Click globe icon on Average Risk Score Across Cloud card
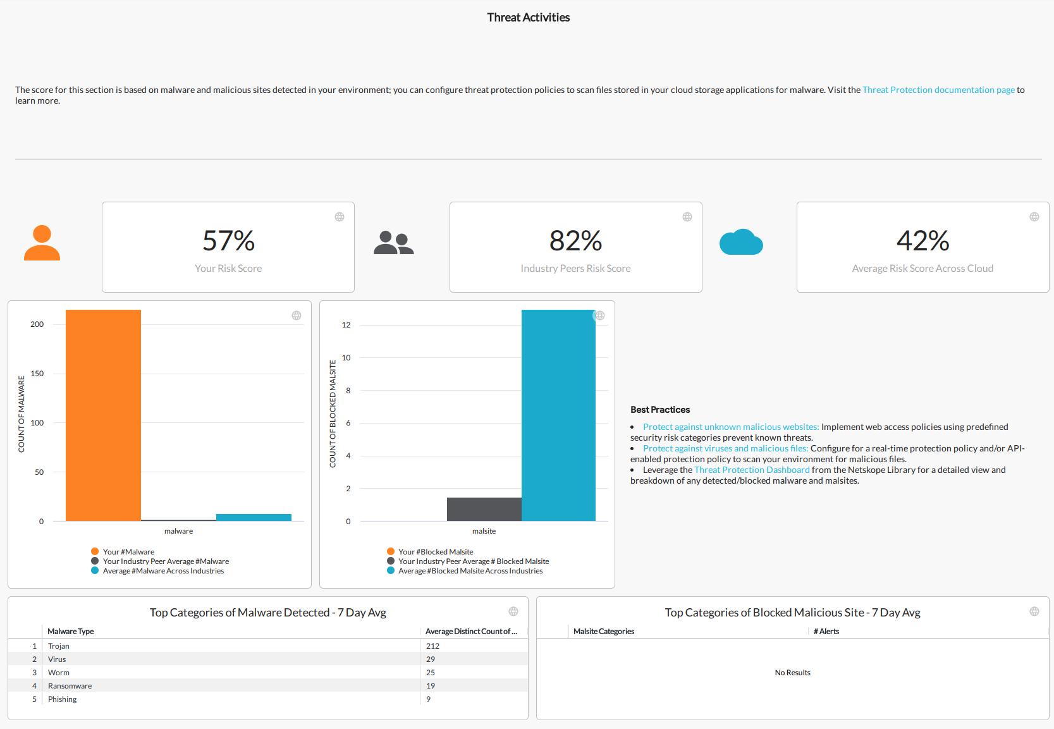The image size is (1054, 729). pos(1034,217)
